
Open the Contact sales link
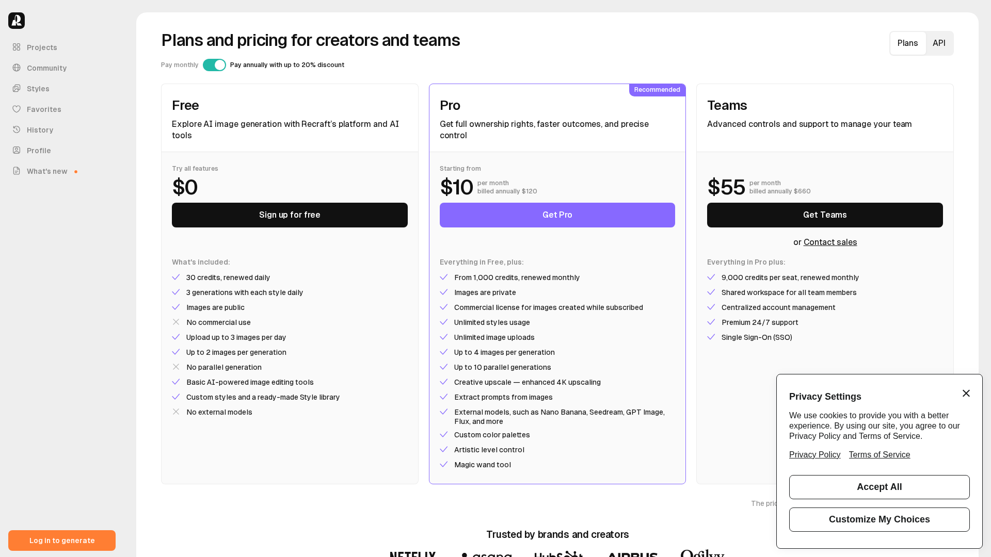(830, 242)
